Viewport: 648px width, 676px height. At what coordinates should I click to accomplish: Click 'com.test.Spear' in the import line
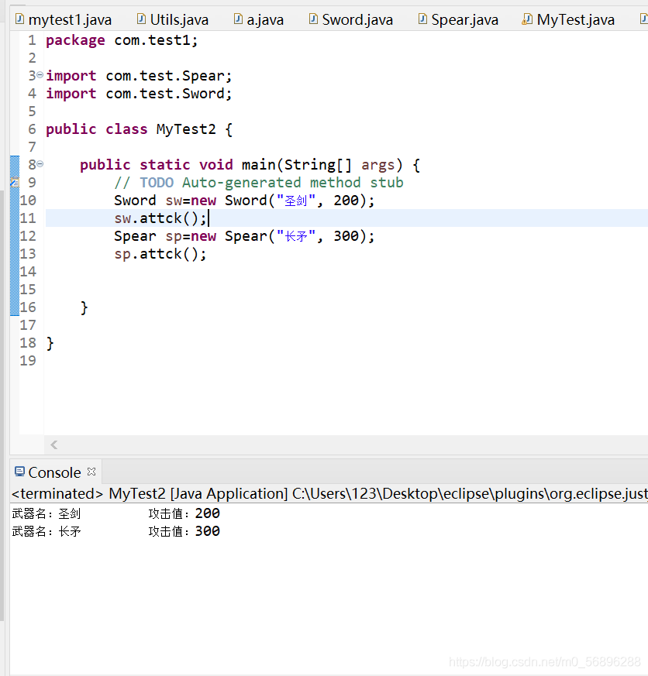165,76
